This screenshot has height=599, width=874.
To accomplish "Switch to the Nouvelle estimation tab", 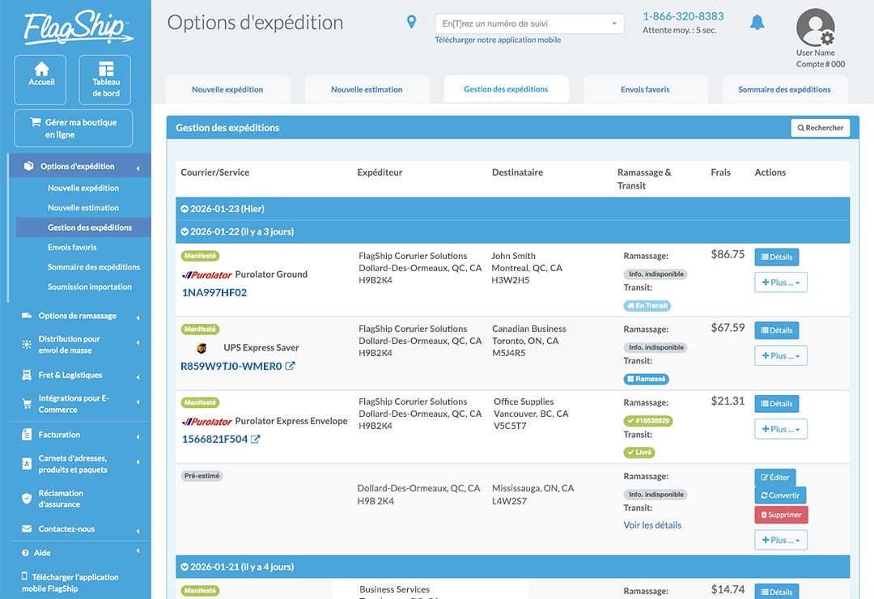I will pyautogui.click(x=367, y=90).
